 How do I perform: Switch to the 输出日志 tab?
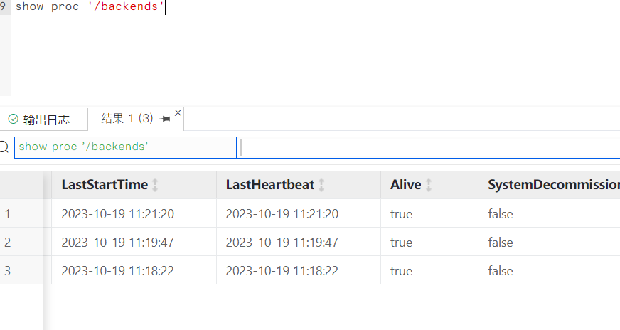(46, 119)
